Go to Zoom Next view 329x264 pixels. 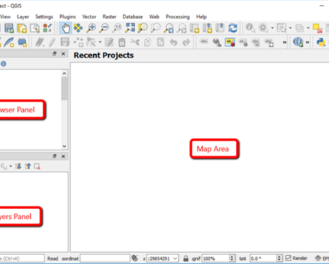(182, 28)
